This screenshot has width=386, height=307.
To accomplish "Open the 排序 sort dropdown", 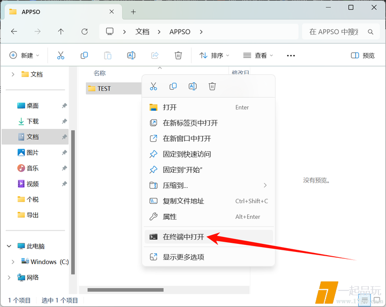I will click(x=214, y=55).
